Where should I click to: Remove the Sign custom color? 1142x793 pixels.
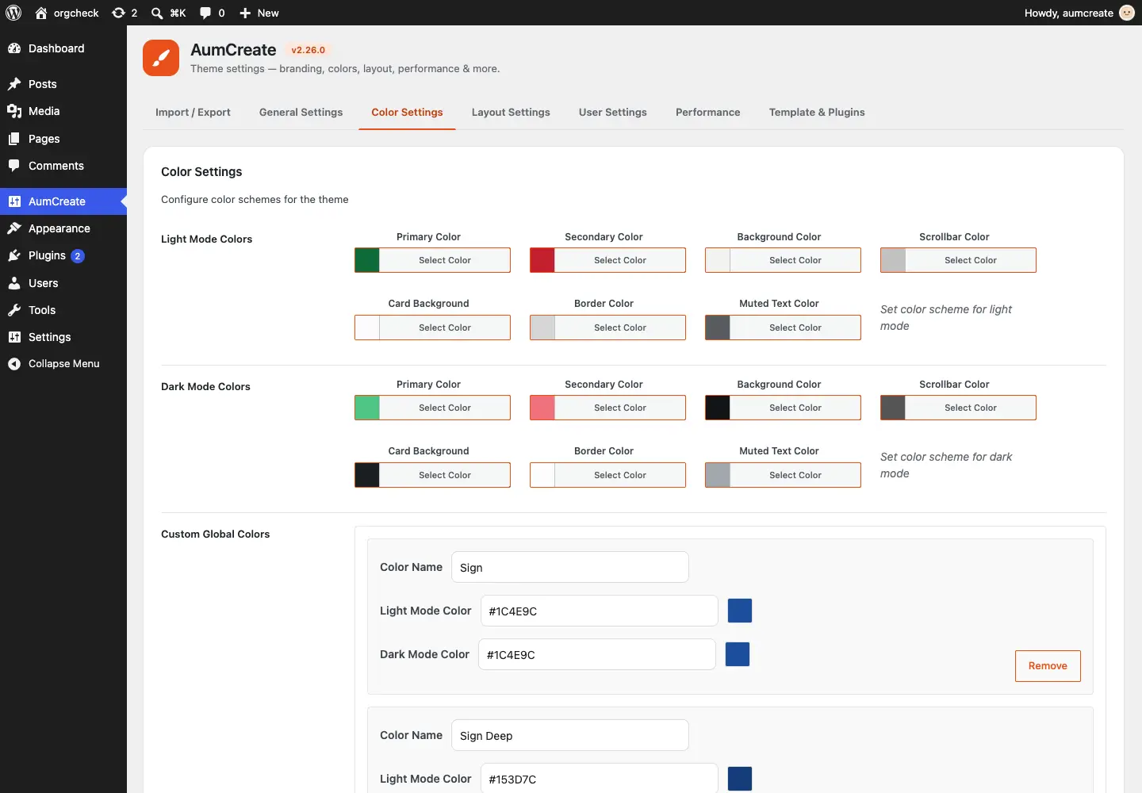(x=1048, y=666)
